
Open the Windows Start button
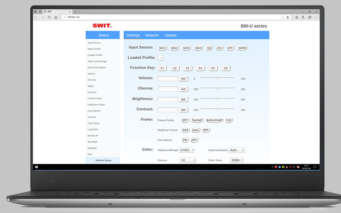pyautogui.click(x=37, y=167)
